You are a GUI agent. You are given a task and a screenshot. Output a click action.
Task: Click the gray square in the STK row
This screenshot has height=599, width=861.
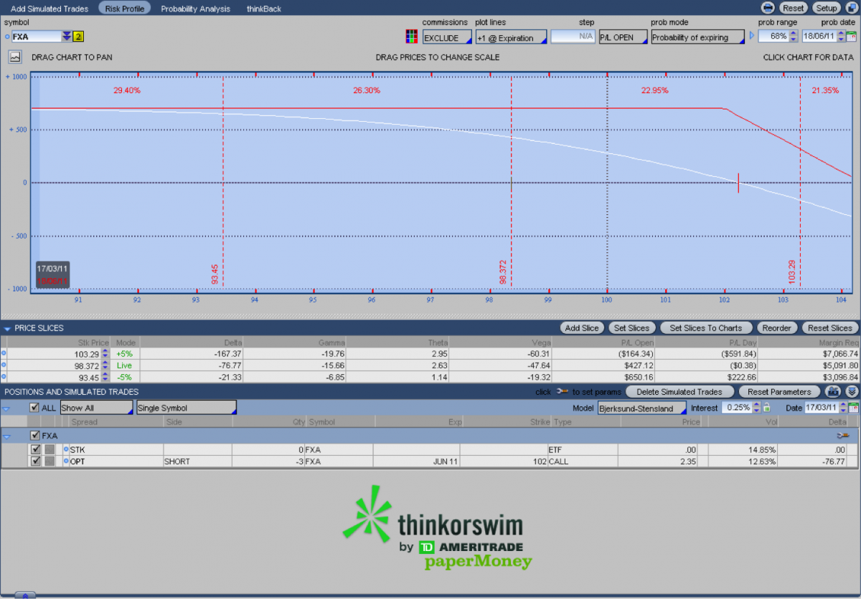(x=50, y=449)
